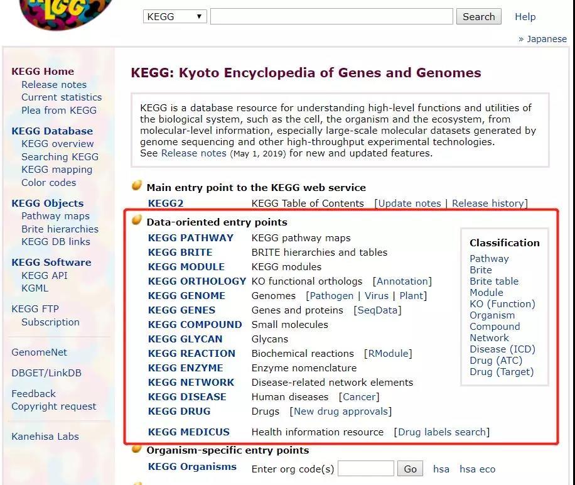Open Release notes link in description box
575x485 pixels.
tap(193, 153)
